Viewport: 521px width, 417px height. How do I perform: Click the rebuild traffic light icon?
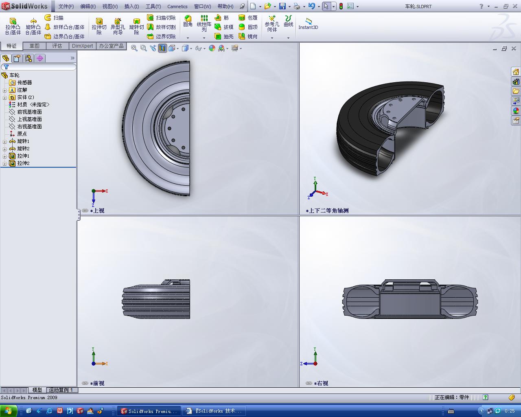click(x=341, y=6)
